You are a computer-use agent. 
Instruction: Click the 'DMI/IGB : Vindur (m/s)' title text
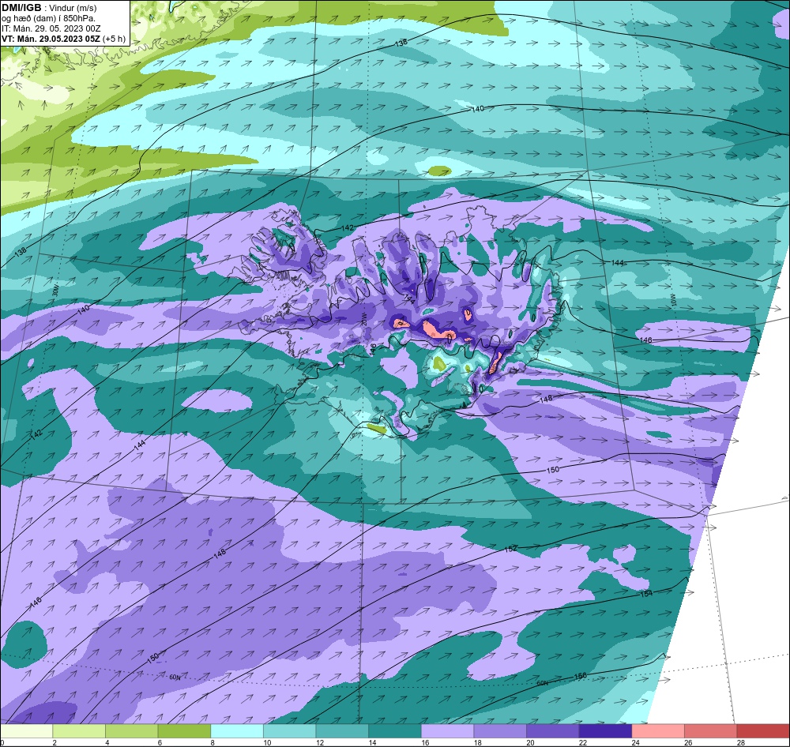pos(49,8)
